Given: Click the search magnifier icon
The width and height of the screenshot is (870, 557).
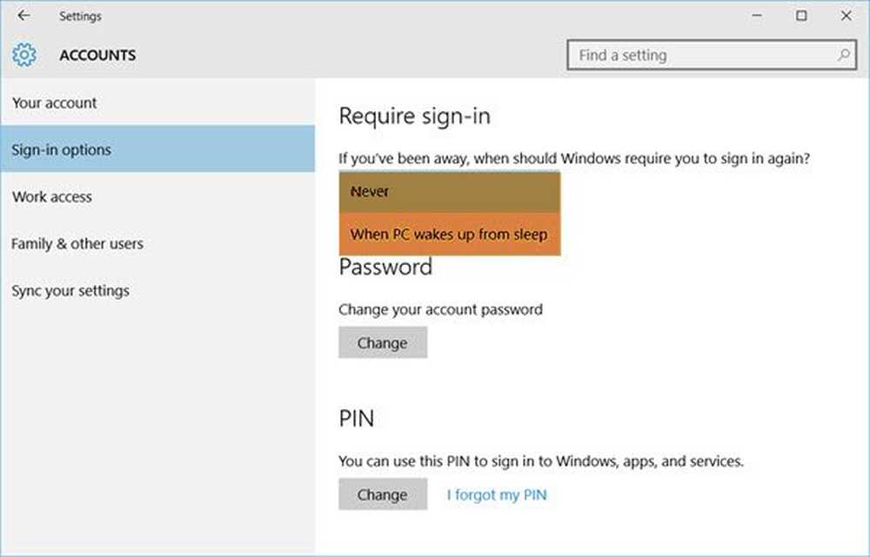Looking at the screenshot, I should pos(843,55).
